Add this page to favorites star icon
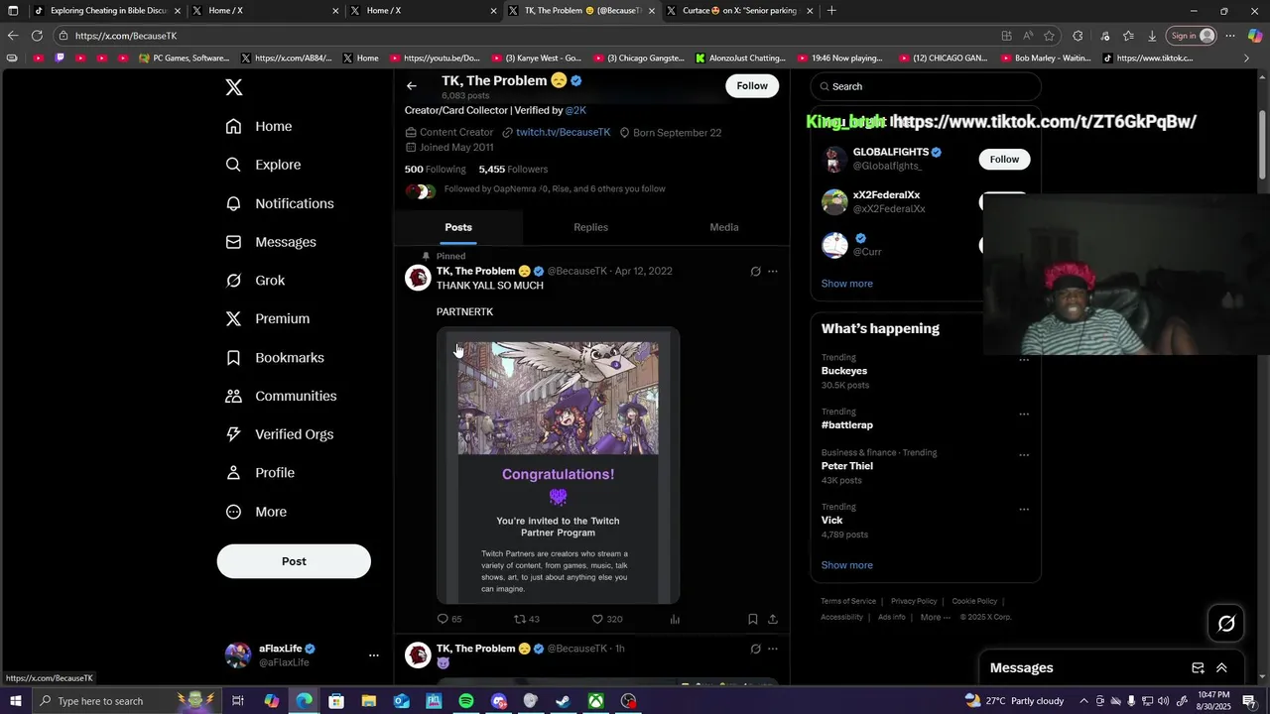This screenshot has width=1270, height=714. coord(1049,36)
